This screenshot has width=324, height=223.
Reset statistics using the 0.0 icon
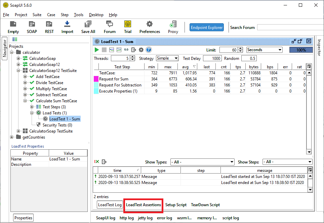click(x=126, y=50)
